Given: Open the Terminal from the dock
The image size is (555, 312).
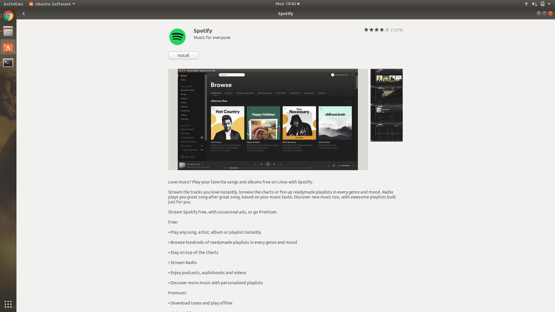Looking at the screenshot, I should point(8,62).
